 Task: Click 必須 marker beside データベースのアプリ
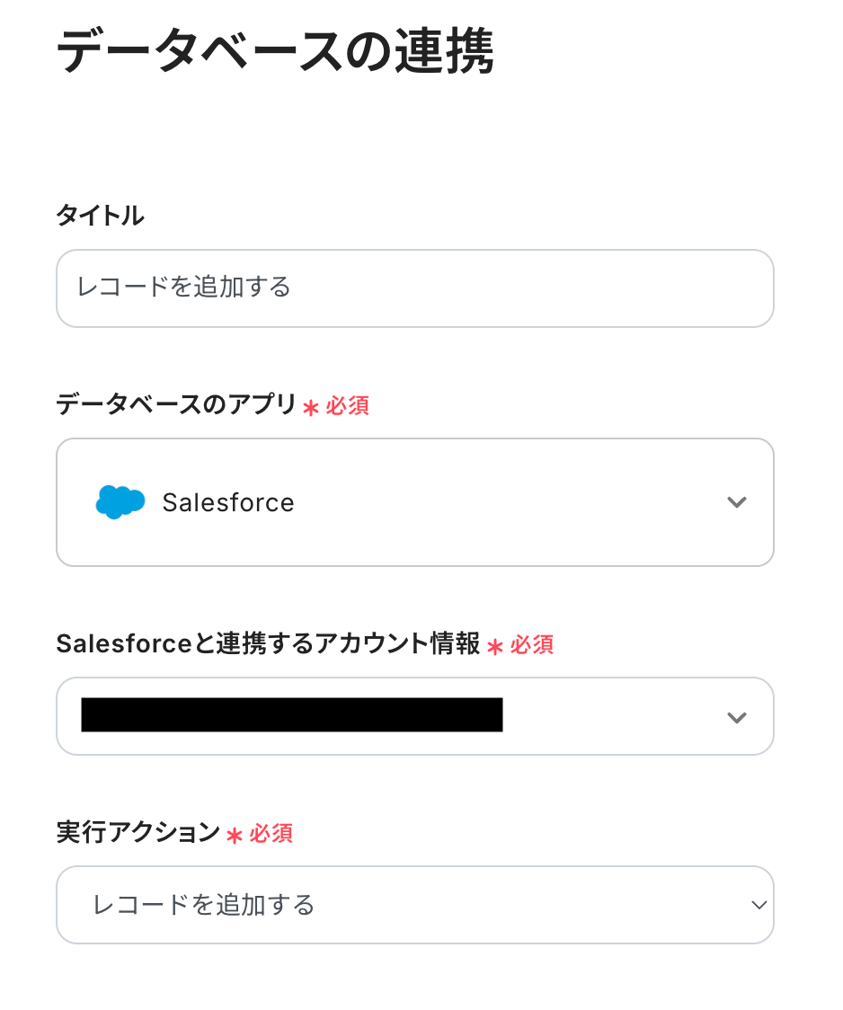(x=347, y=406)
